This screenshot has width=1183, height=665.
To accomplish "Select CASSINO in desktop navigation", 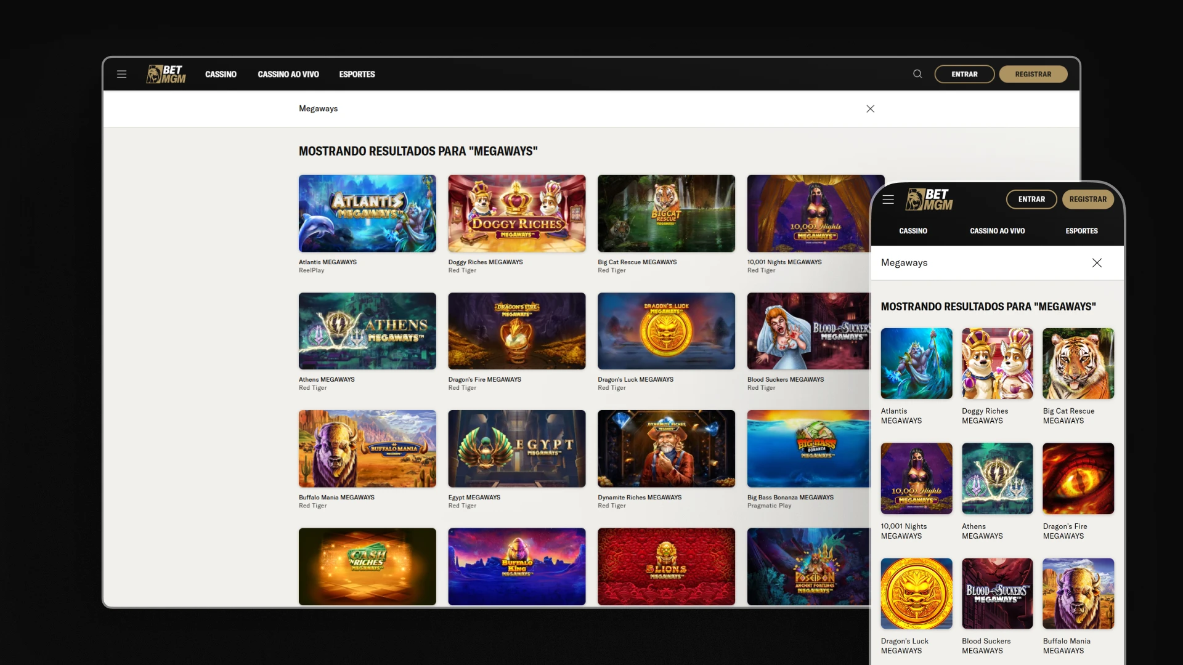I will 221,74.
